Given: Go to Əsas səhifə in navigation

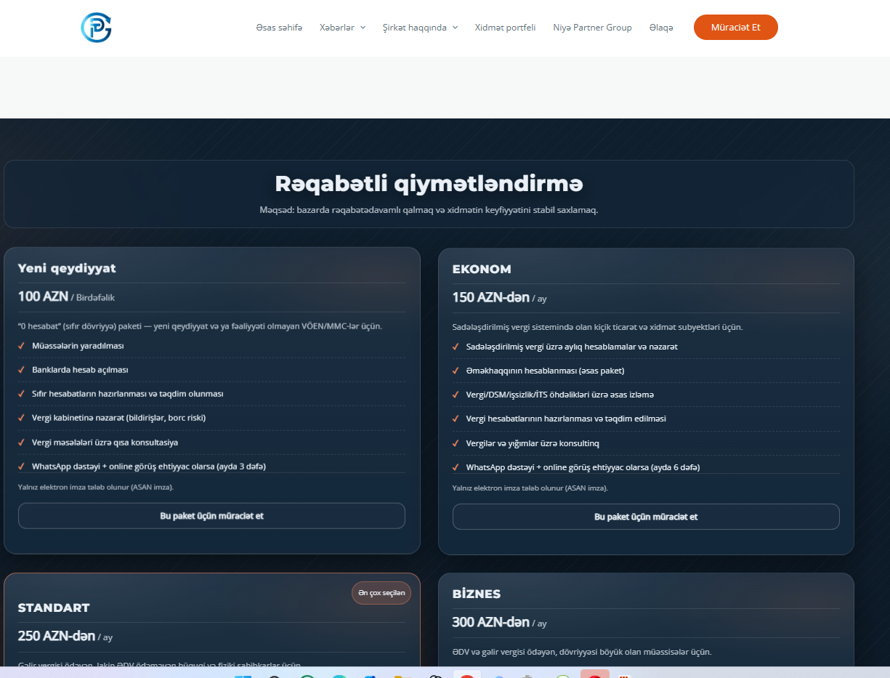Looking at the screenshot, I should coord(279,28).
